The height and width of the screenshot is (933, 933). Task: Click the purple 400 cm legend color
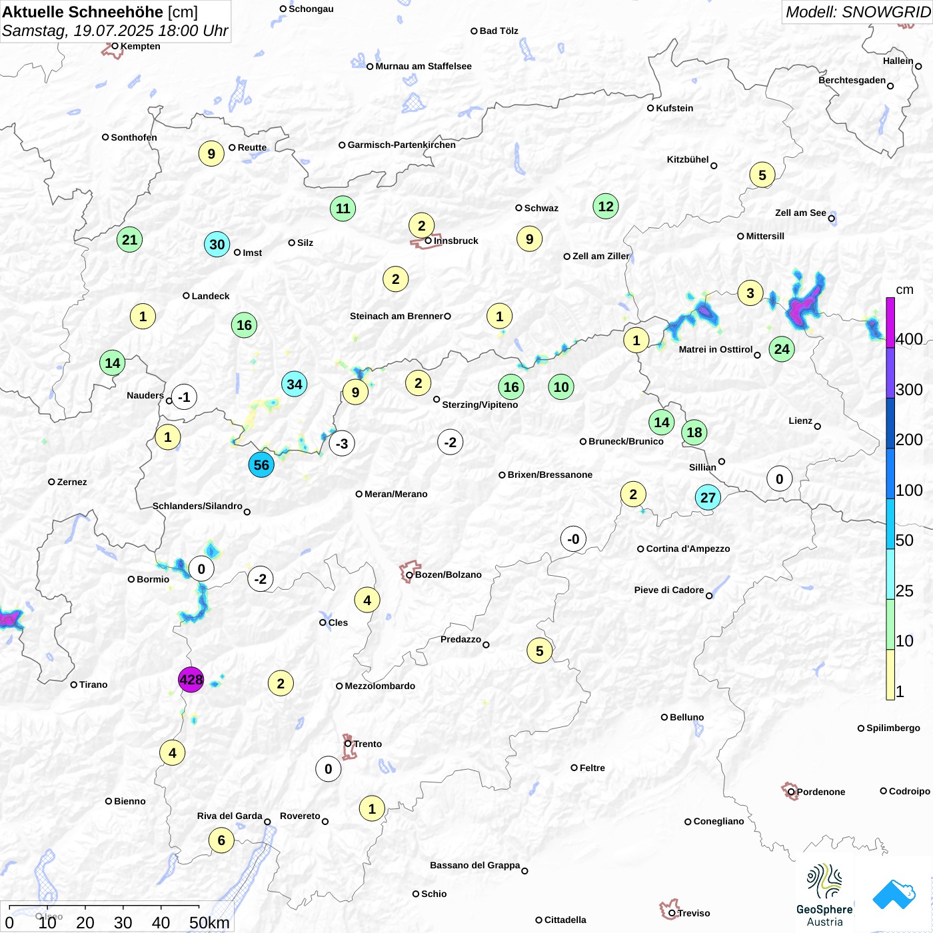point(890,323)
